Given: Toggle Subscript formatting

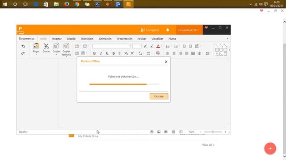Looking at the screenshot, I should click(x=126, y=53).
